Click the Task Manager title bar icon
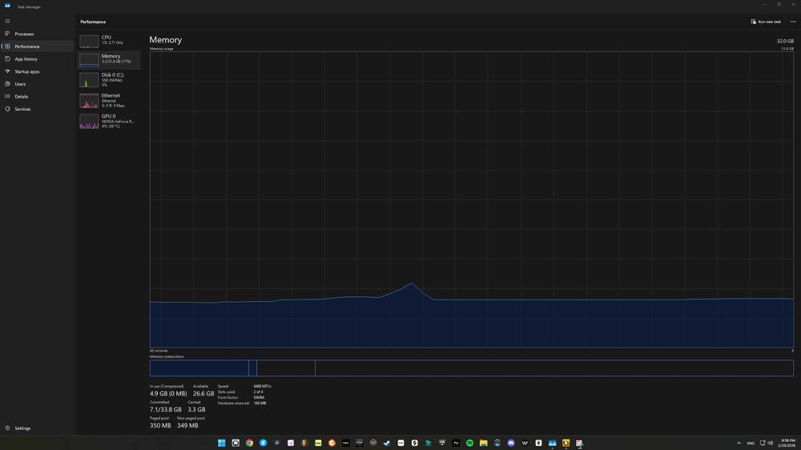801x450 pixels. pos(7,6)
